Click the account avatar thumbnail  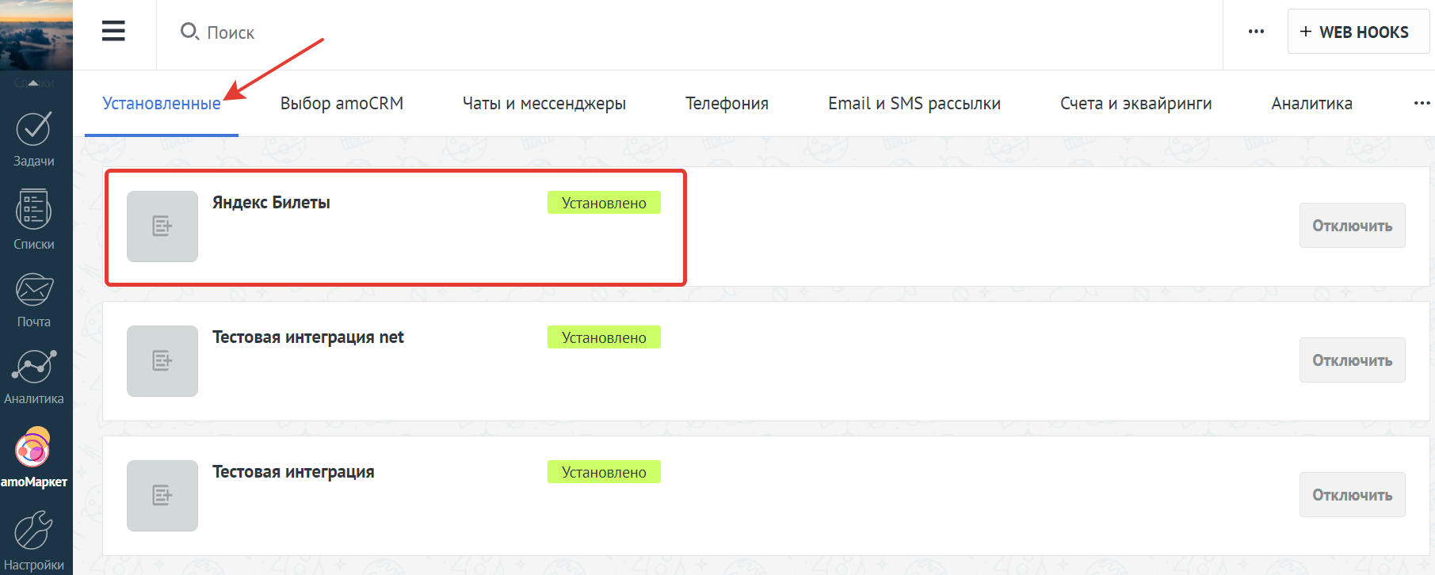pos(36,35)
